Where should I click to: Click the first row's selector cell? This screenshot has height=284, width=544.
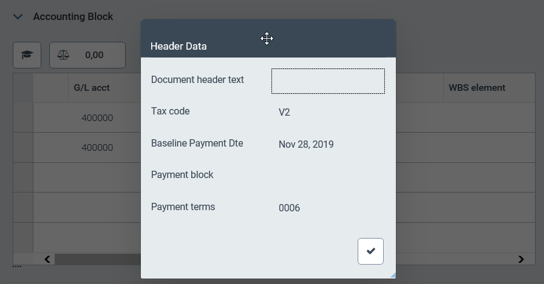coord(23,118)
